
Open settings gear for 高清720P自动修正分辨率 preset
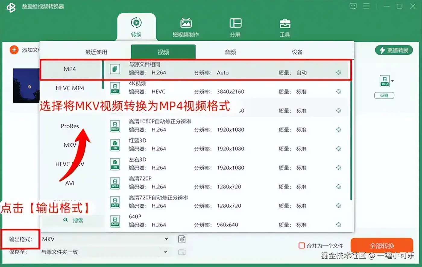[339, 206]
